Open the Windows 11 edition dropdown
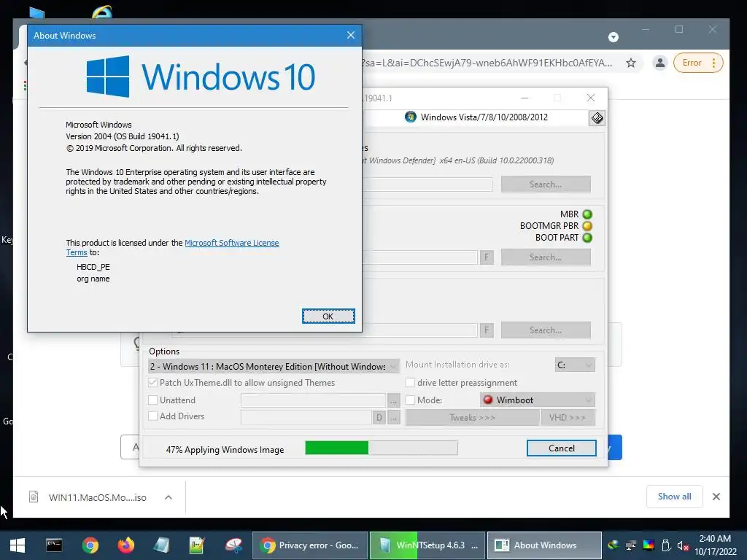This screenshot has width=747, height=560. [x=274, y=366]
